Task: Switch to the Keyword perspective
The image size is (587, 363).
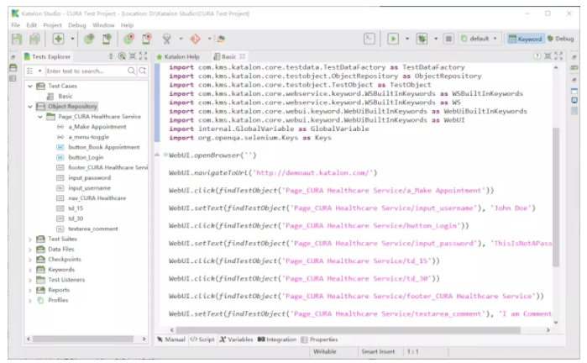Action: pos(525,39)
